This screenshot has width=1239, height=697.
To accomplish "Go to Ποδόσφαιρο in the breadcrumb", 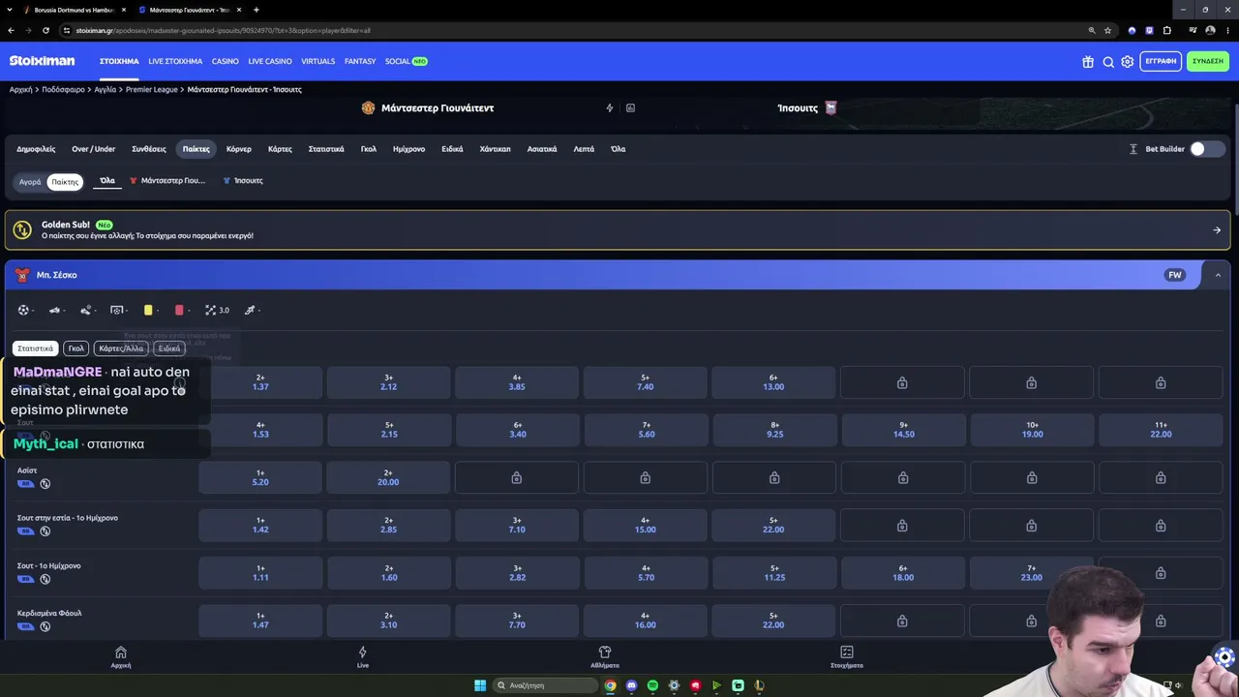I will 63,90.
